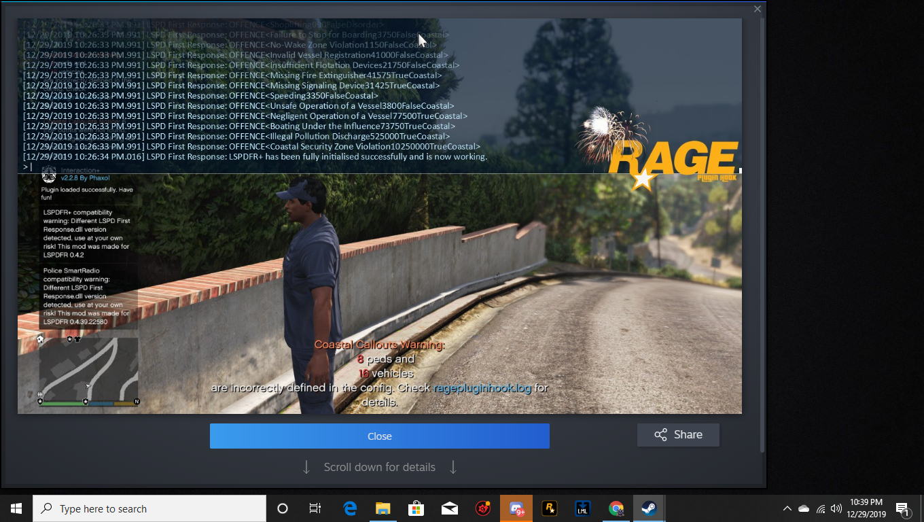Open the taskbar clock showing 10:39 PM

866,508
